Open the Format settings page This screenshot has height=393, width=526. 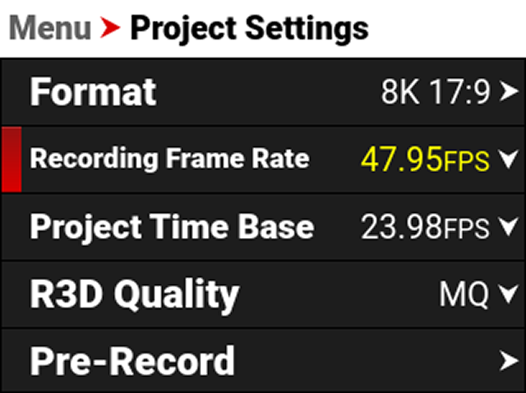coord(93,91)
